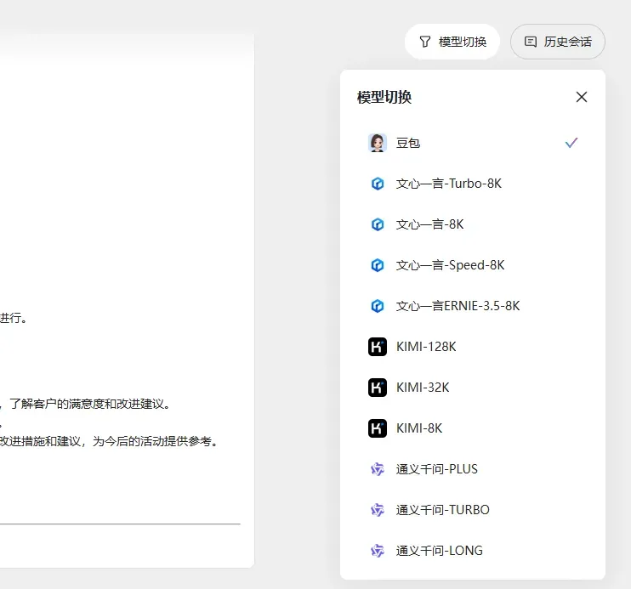The image size is (631, 589).
Task: Pick the KIMI-32K model
Action: (423, 388)
